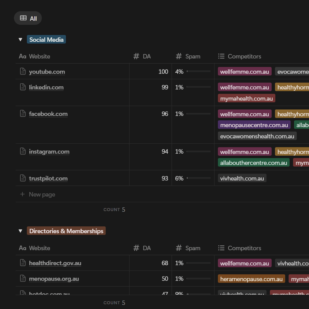Viewport: 309px width, 309px height.
Task: Click the menopausecentre.com.au tag in facebook.com row
Action: 254,125
